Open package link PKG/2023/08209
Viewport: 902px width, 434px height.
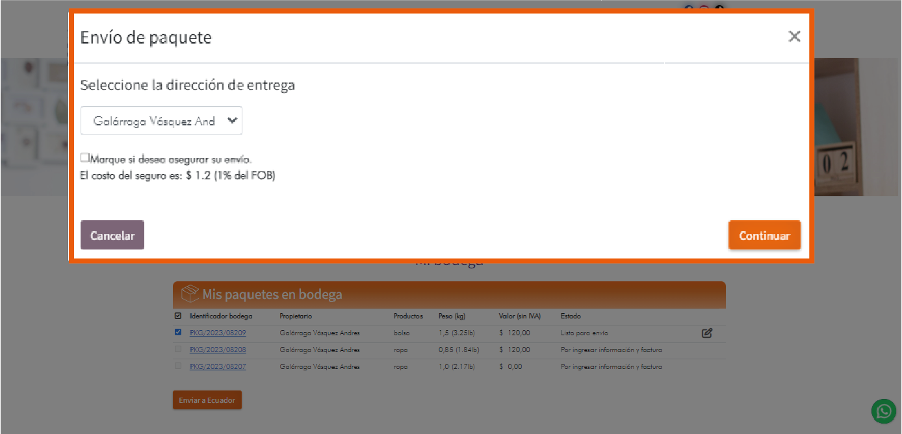pyautogui.click(x=218, y=333)
